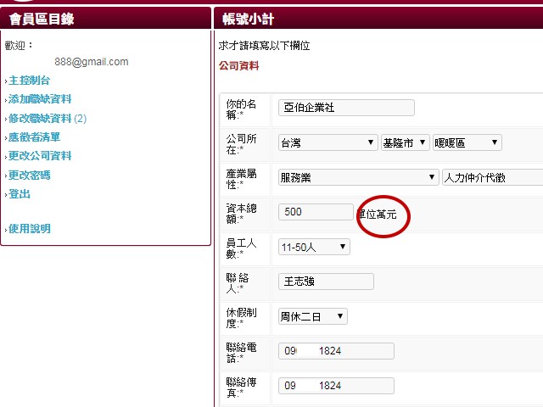Click the contact person field with 王志強

326,282
